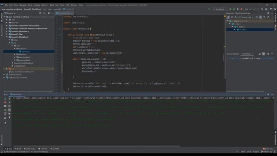The width and height of the screenshot is (277, 156).
Task: Click the locate-file target icon in Project panel
Action: pos(40,13)
